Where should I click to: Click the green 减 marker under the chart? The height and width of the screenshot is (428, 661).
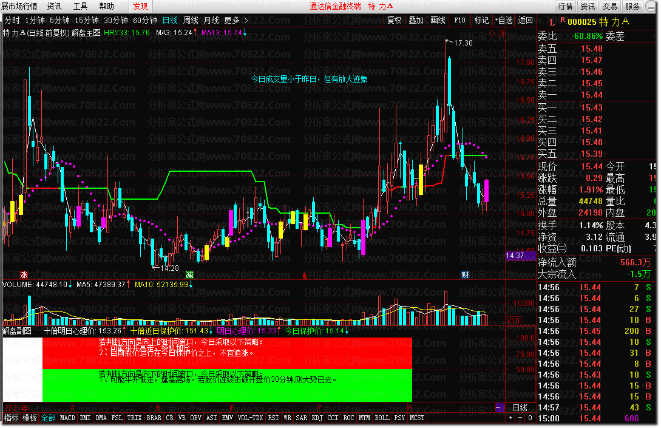190,275
